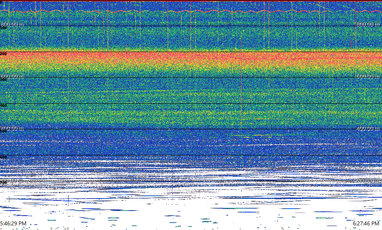Screen dimensions: 382x230
Task: Select the 200 depth grid label
Action: tap(4, 54)
